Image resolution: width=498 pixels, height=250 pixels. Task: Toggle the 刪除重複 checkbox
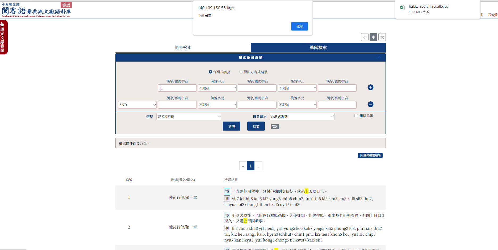pos(356,116)
